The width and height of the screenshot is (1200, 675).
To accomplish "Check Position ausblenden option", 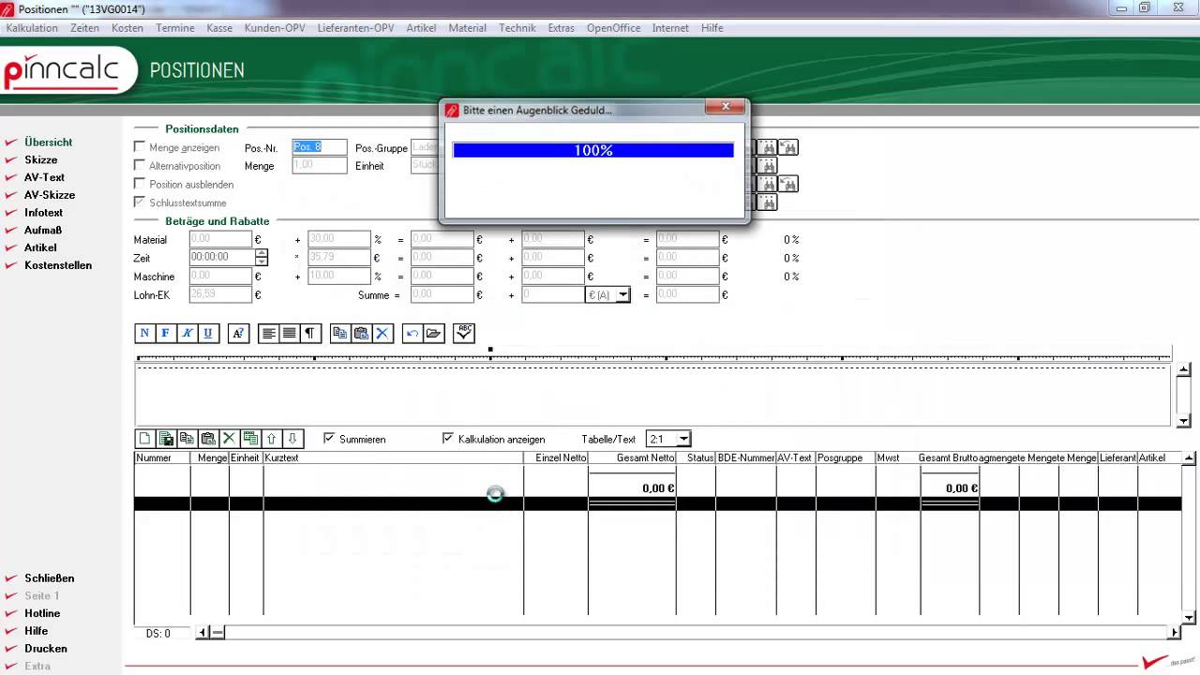I will (x=140, y=184).
